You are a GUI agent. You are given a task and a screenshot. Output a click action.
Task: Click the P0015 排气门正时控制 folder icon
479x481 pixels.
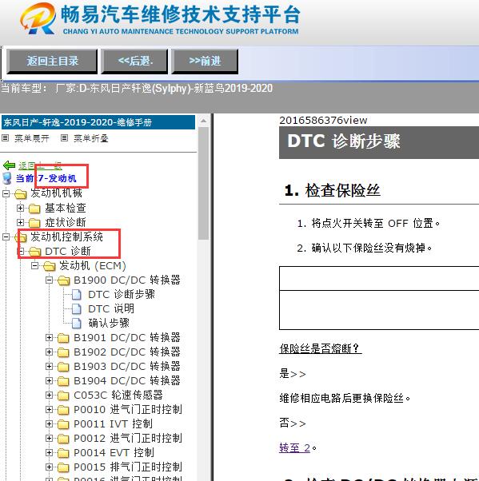[63, 467]
